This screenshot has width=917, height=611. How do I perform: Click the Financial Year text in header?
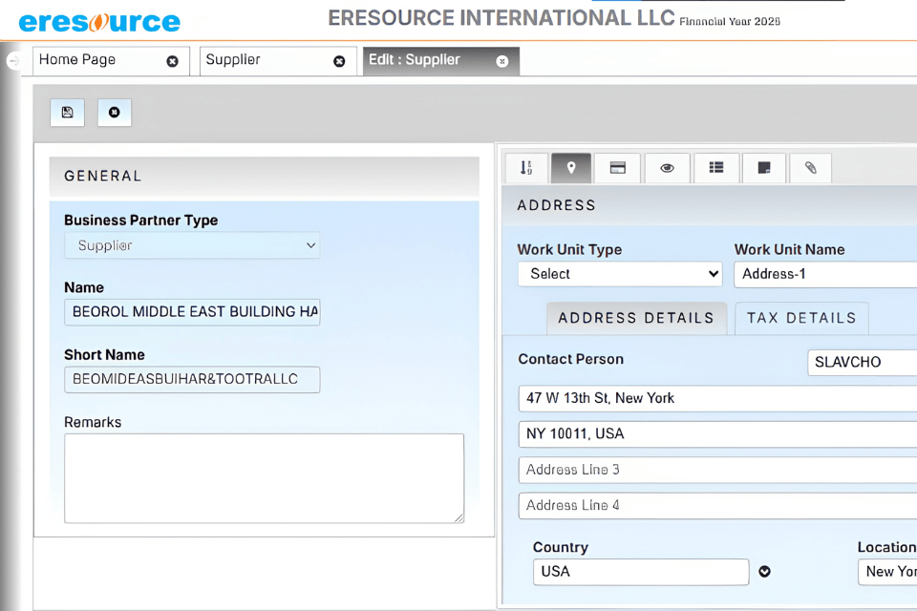tap(729, 22)
